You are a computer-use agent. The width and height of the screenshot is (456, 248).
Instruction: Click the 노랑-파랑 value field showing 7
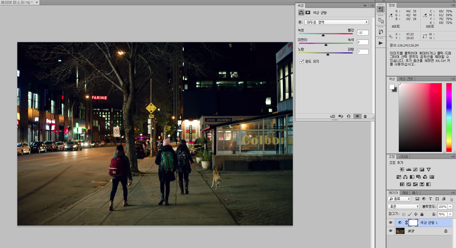coord(362,52)
